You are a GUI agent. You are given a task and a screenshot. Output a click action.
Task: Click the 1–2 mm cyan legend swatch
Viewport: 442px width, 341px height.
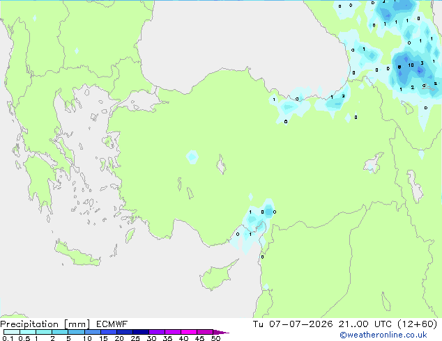44,332
